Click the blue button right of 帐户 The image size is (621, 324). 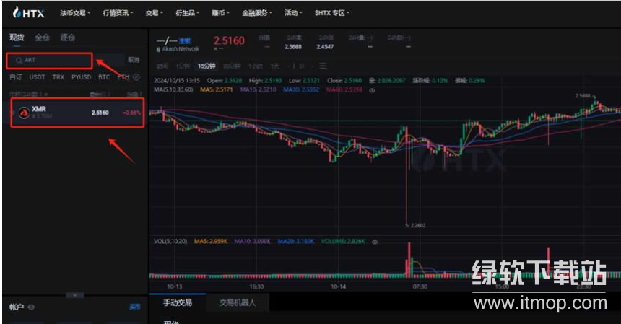coord(134,307)
